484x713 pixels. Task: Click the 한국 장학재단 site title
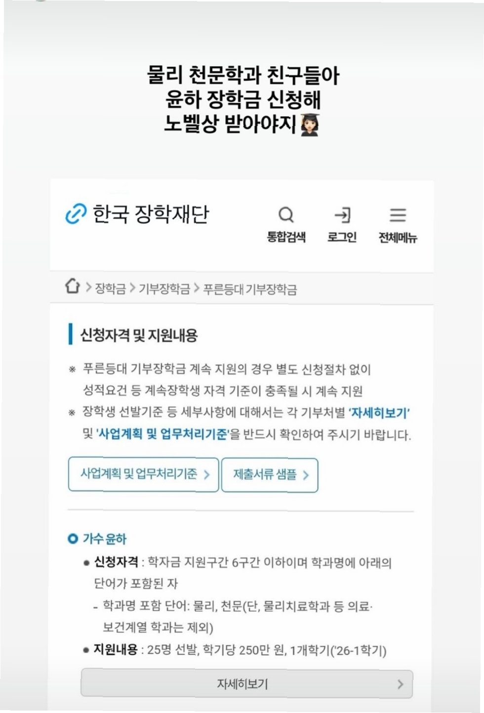[x=151, y=213]
